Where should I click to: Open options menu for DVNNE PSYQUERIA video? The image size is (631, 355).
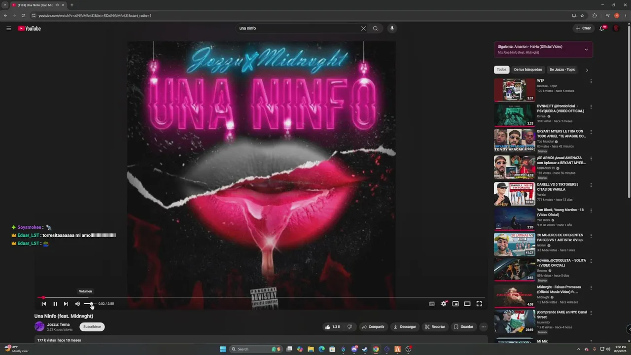coord(591,106)
